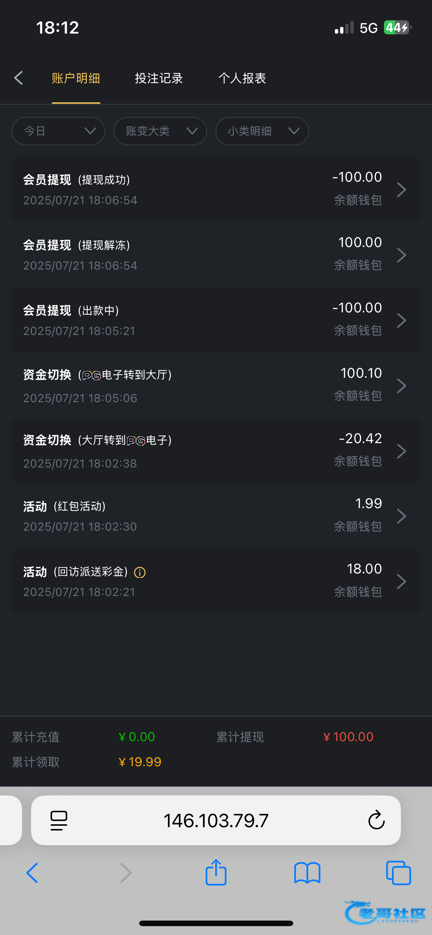Screen dimensions: 432x935
Task: Switch to the 投注记录 tab
Action: click(159, 78)
